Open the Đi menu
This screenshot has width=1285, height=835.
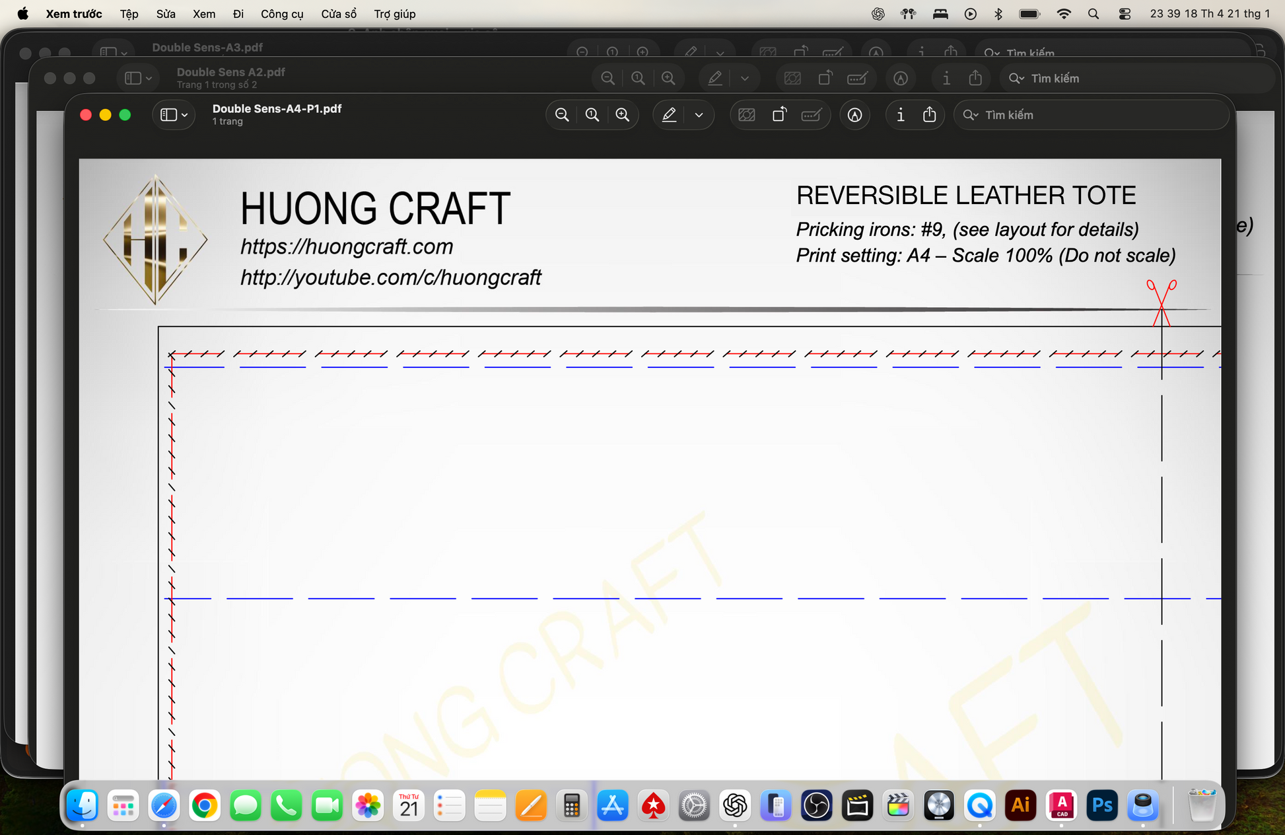(x=238, y=14)
